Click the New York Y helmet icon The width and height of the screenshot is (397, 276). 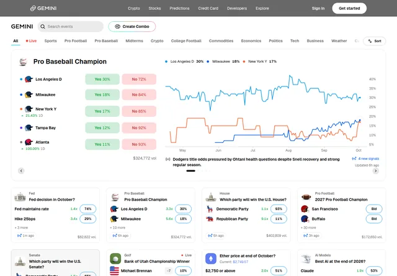coord(29,109)
